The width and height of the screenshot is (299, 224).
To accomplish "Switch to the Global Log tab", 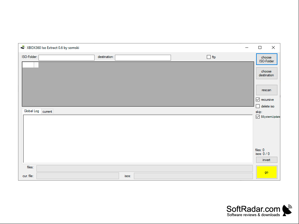I will click(32, 111).
